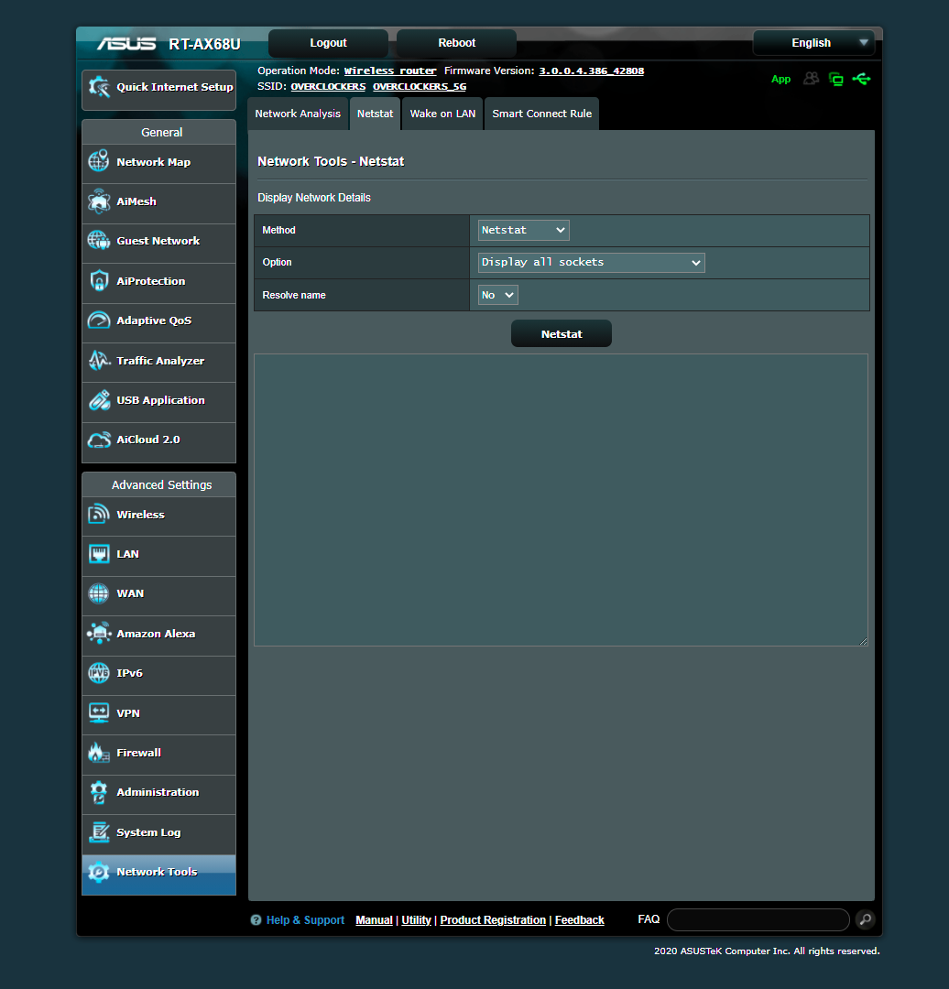
Task: Click the firmware version 3.0.0.4.386_42808 link
Action: point(591,71)
